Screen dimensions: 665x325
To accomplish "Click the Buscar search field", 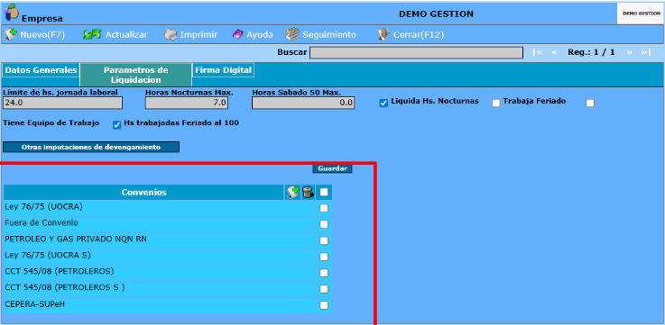I will tap(416, 52).
